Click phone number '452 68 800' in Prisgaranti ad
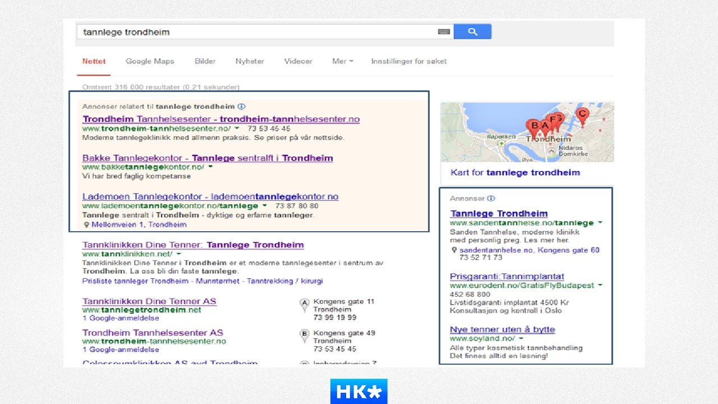Screen dimensions: 718x404 pos(470,294)
